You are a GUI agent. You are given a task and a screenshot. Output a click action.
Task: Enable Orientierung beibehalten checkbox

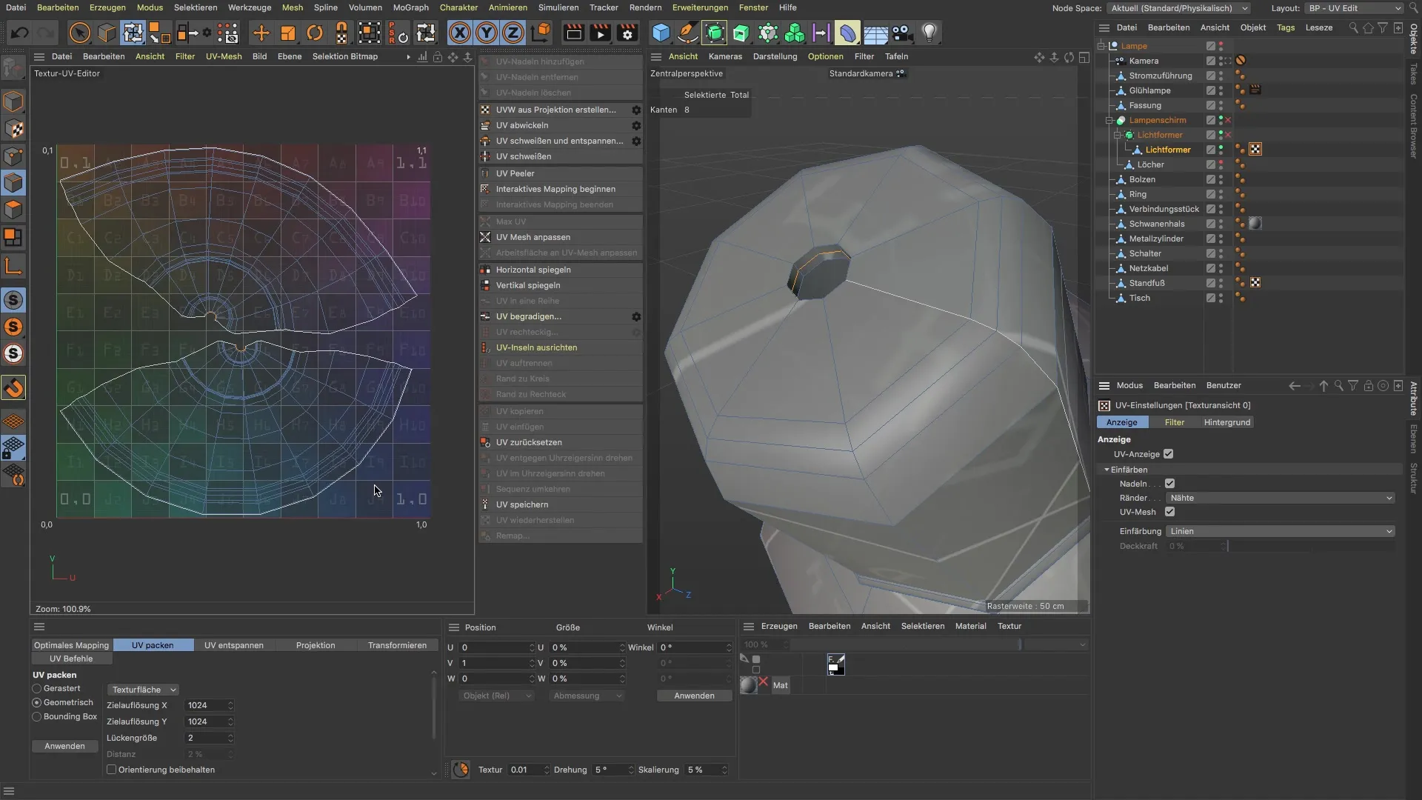point(112,770)
